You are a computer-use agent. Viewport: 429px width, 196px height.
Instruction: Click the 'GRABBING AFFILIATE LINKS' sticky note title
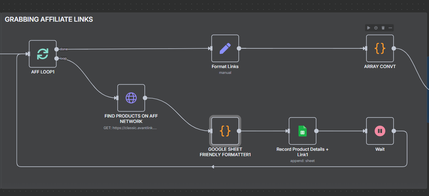[49, 19]
